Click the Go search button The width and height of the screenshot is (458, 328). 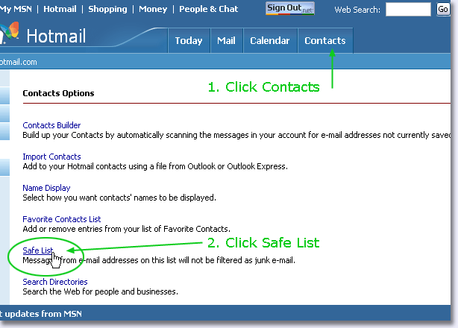coord(443,10)
